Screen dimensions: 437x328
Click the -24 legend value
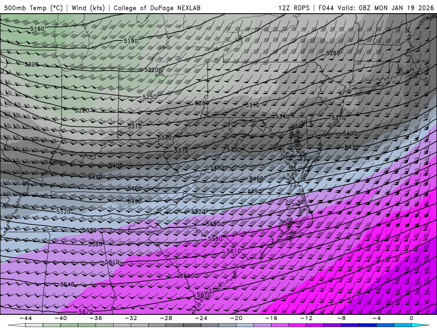(x=201, y=318)
